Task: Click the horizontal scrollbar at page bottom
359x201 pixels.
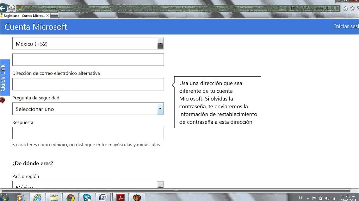Action: 176,190
